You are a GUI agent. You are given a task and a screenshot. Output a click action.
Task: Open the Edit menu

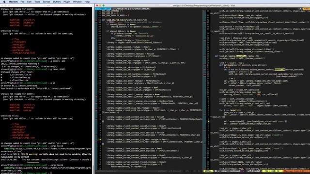(x=29, y=2)
